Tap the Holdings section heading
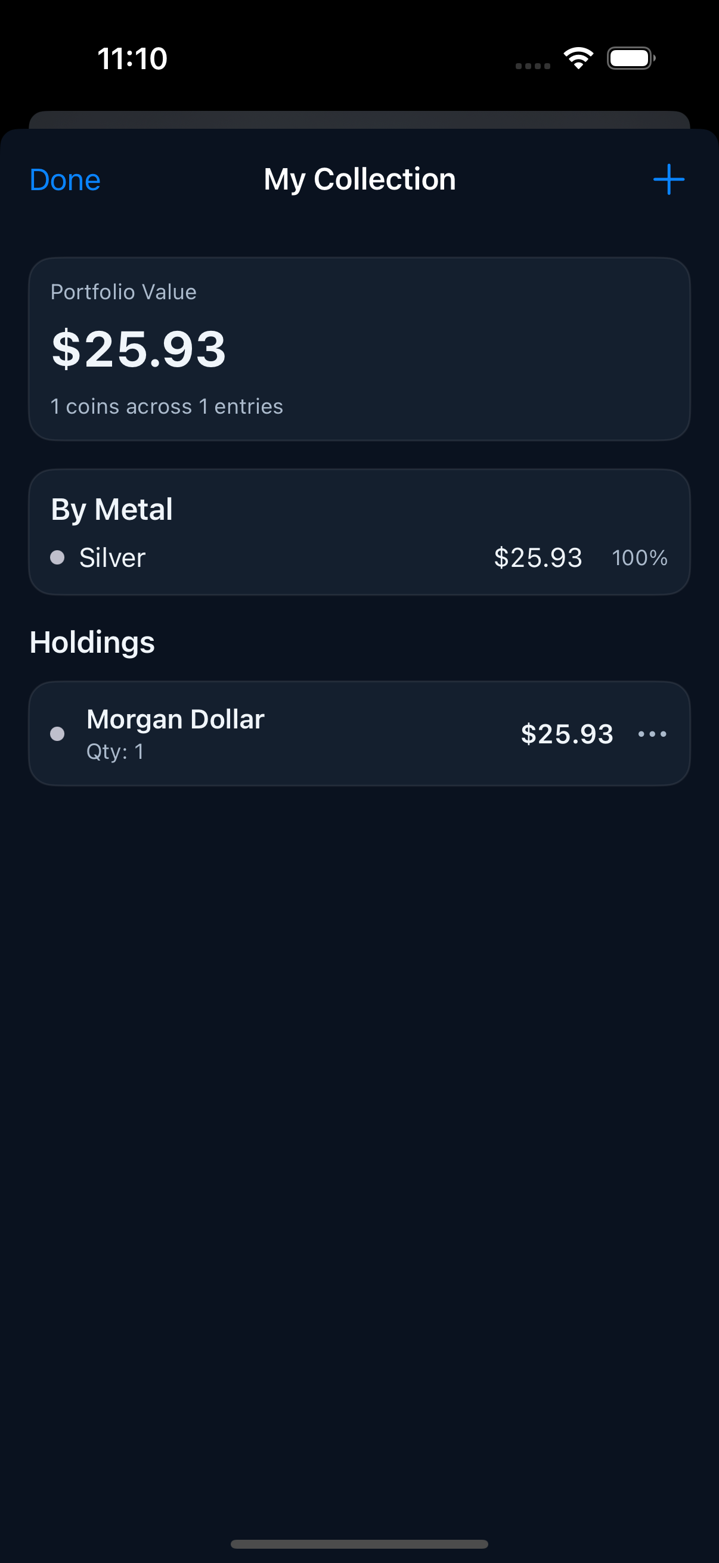Screen dimensions: 719x1563 [x=92, y=642]
